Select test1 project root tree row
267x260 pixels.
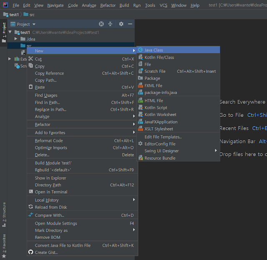[71, 32]
